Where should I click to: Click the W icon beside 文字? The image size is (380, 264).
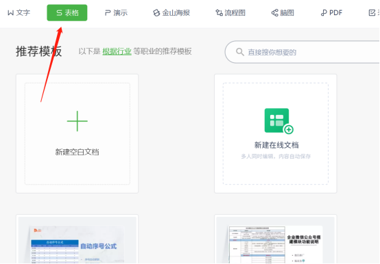[x=10, y=13]
